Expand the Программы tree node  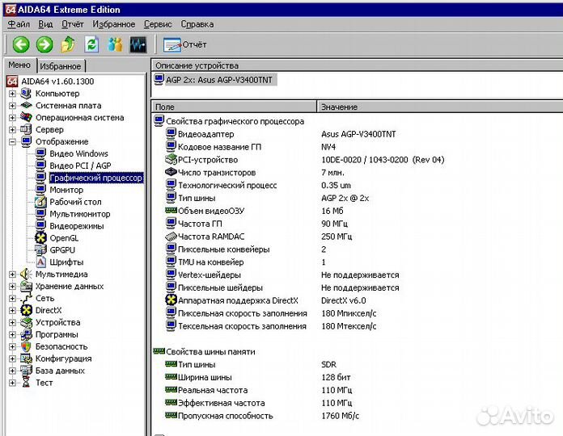tap(12, 334)
